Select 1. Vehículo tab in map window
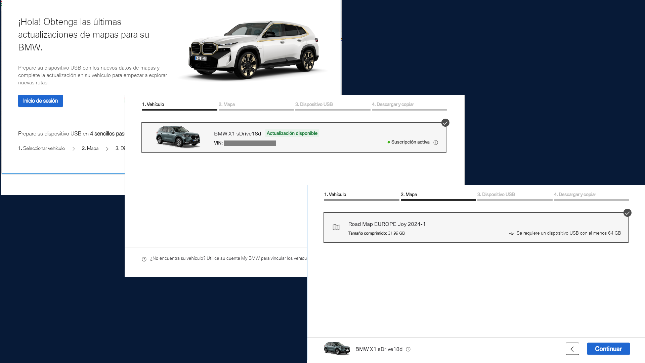Screen dimensions: 645x363 [x=361, y=195]
